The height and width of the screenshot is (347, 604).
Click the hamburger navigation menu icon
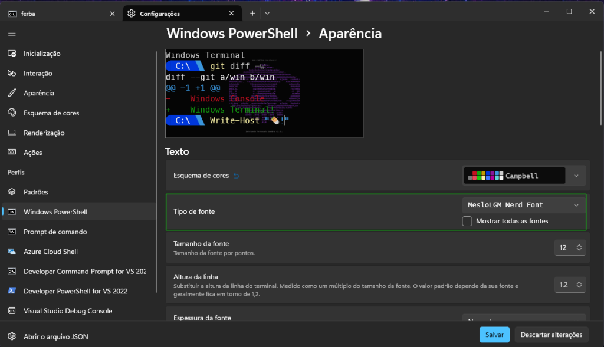(12, 34)
